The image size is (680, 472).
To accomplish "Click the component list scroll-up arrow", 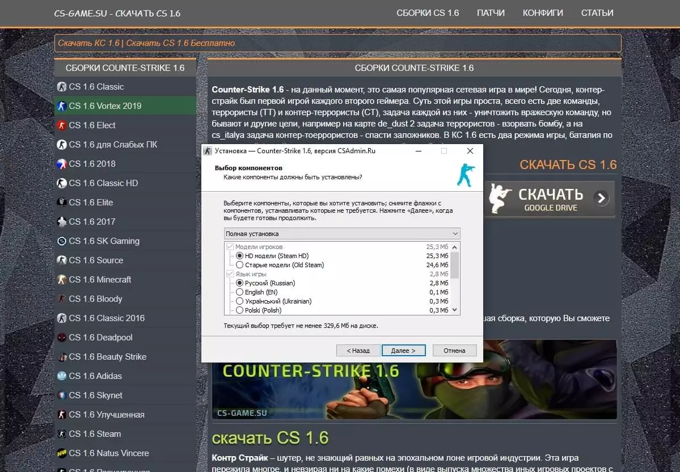I will click(x=454, y=247).
